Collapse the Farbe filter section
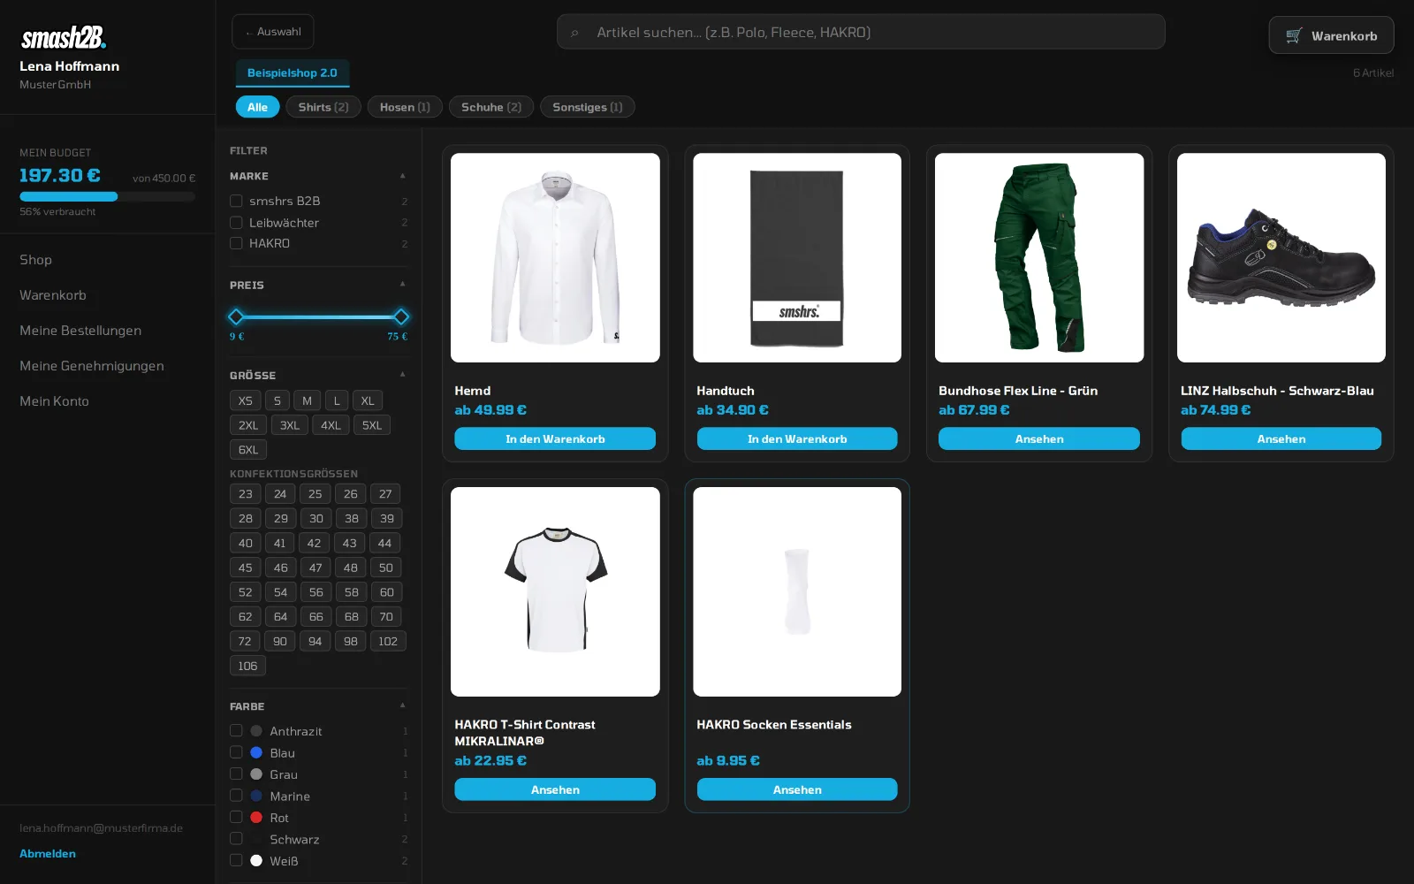The height and width of the screenshot is (884, 1414). click(x=403, y=705)
